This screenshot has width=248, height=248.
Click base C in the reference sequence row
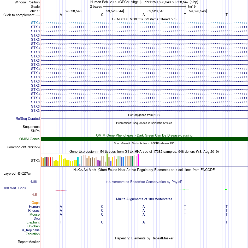pos(102,15)
